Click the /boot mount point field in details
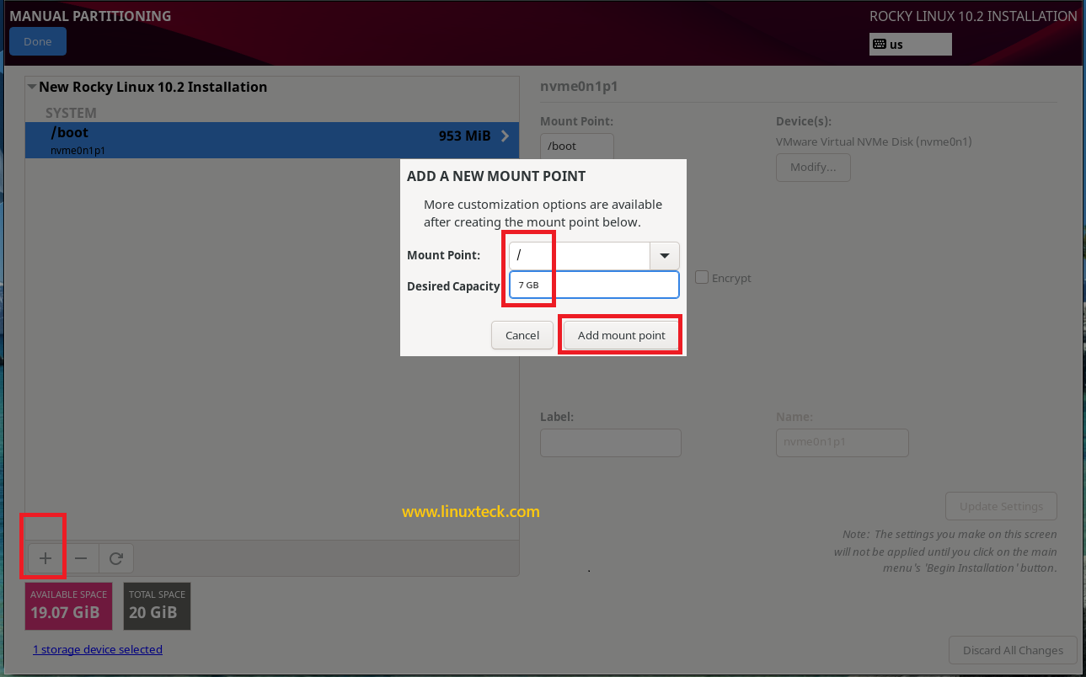Screen dimensions: 1086x677 pos(577,146)
